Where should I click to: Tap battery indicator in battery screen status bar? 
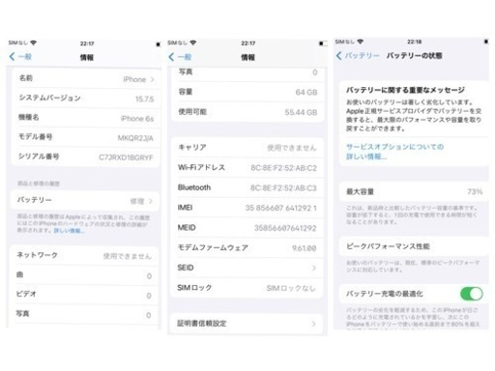[486, 42]
